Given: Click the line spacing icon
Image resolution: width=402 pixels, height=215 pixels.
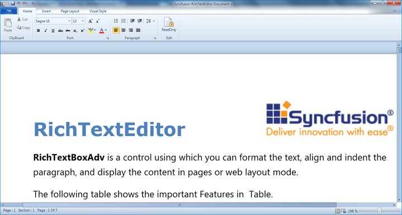Looking at the screenshot, I should tap(149, 21).
